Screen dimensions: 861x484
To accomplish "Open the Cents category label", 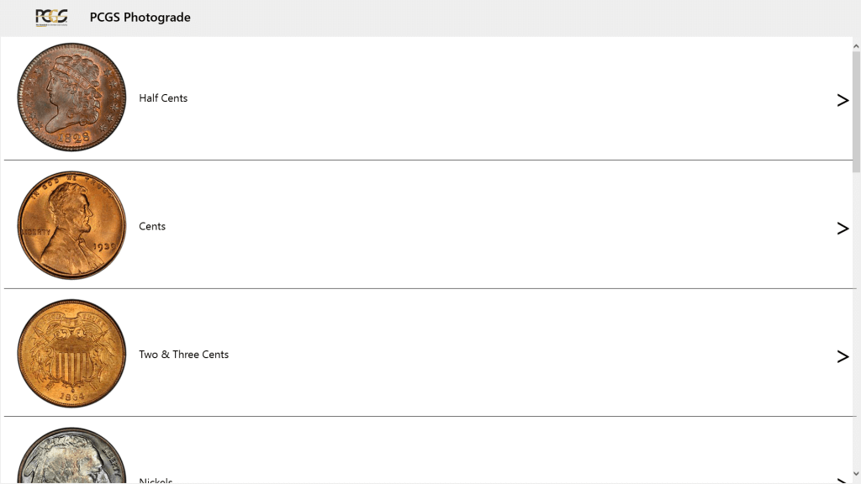I will [x=152, y=226].
